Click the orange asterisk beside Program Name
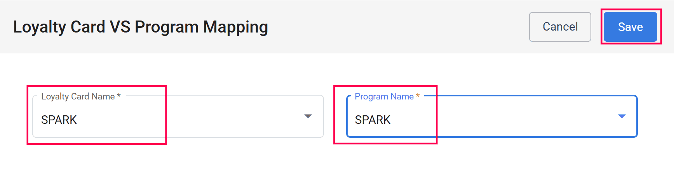The image size is (674, 173). click(x=418, y=96)
